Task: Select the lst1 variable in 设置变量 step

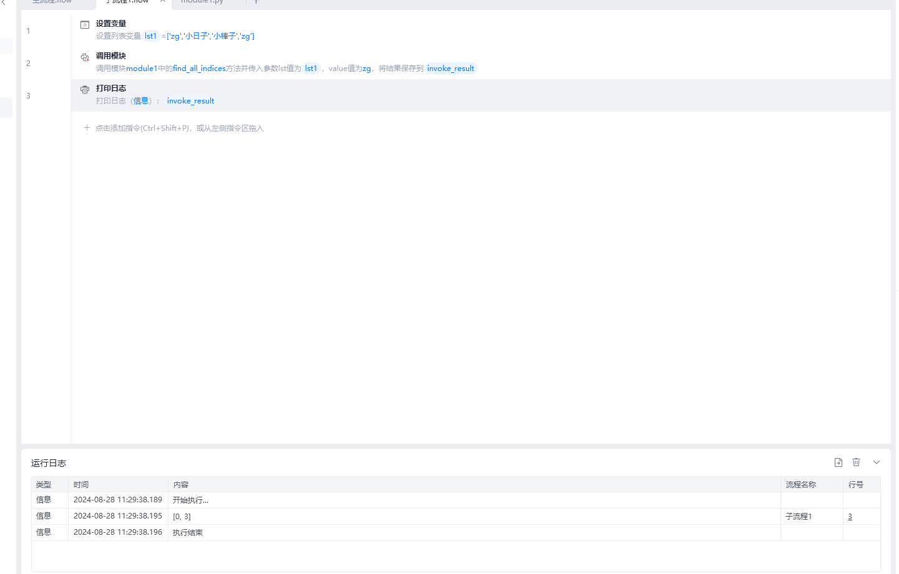Action: 151,36
